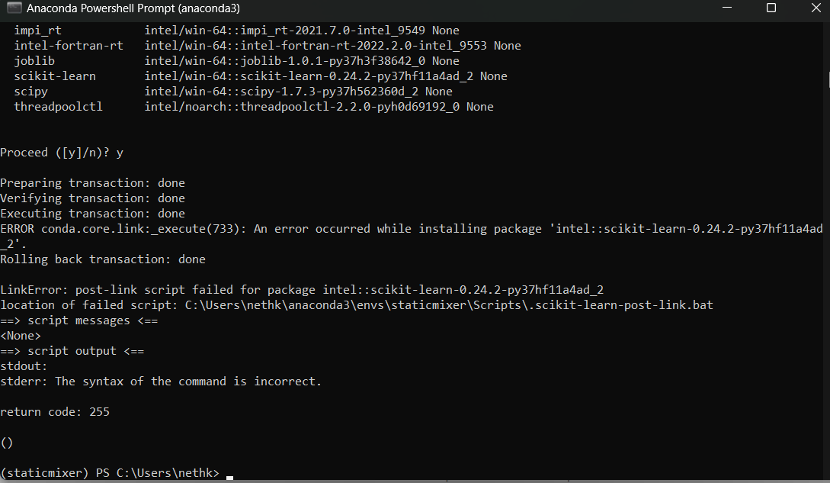Click the "Preparing transaction: done" line
Viewport: 830px width, 483px height.
tap(92, 183)
